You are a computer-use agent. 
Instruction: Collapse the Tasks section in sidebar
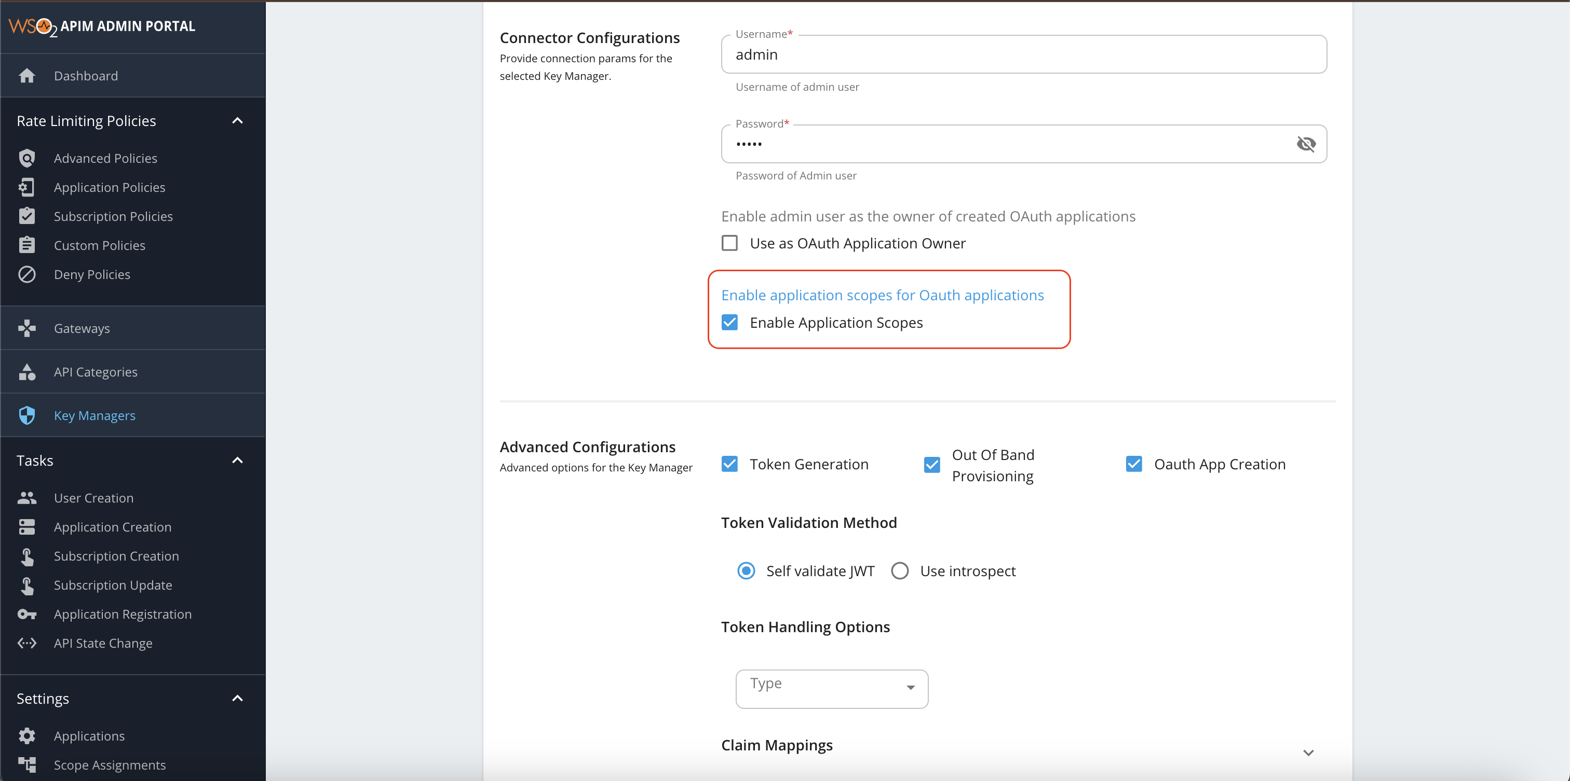(x=237, y=460)
